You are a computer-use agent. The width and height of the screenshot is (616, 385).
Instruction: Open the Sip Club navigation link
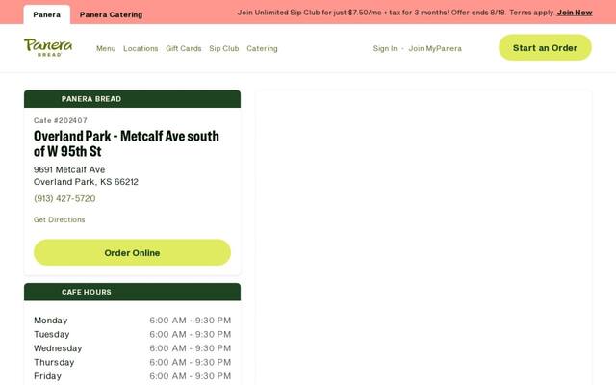click(224, 48)
